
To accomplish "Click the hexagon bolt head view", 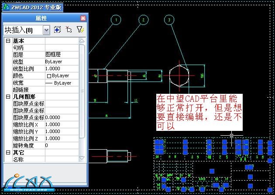I will point(179,75).
